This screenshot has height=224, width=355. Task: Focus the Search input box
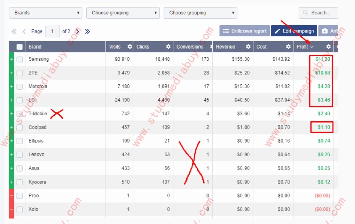pyautogui.click(x=318, y=13)
